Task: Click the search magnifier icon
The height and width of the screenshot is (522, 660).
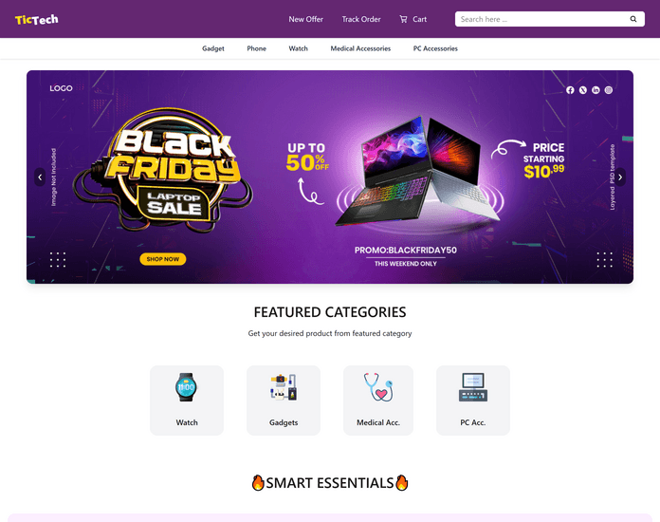Action: (x=633, y=19)
